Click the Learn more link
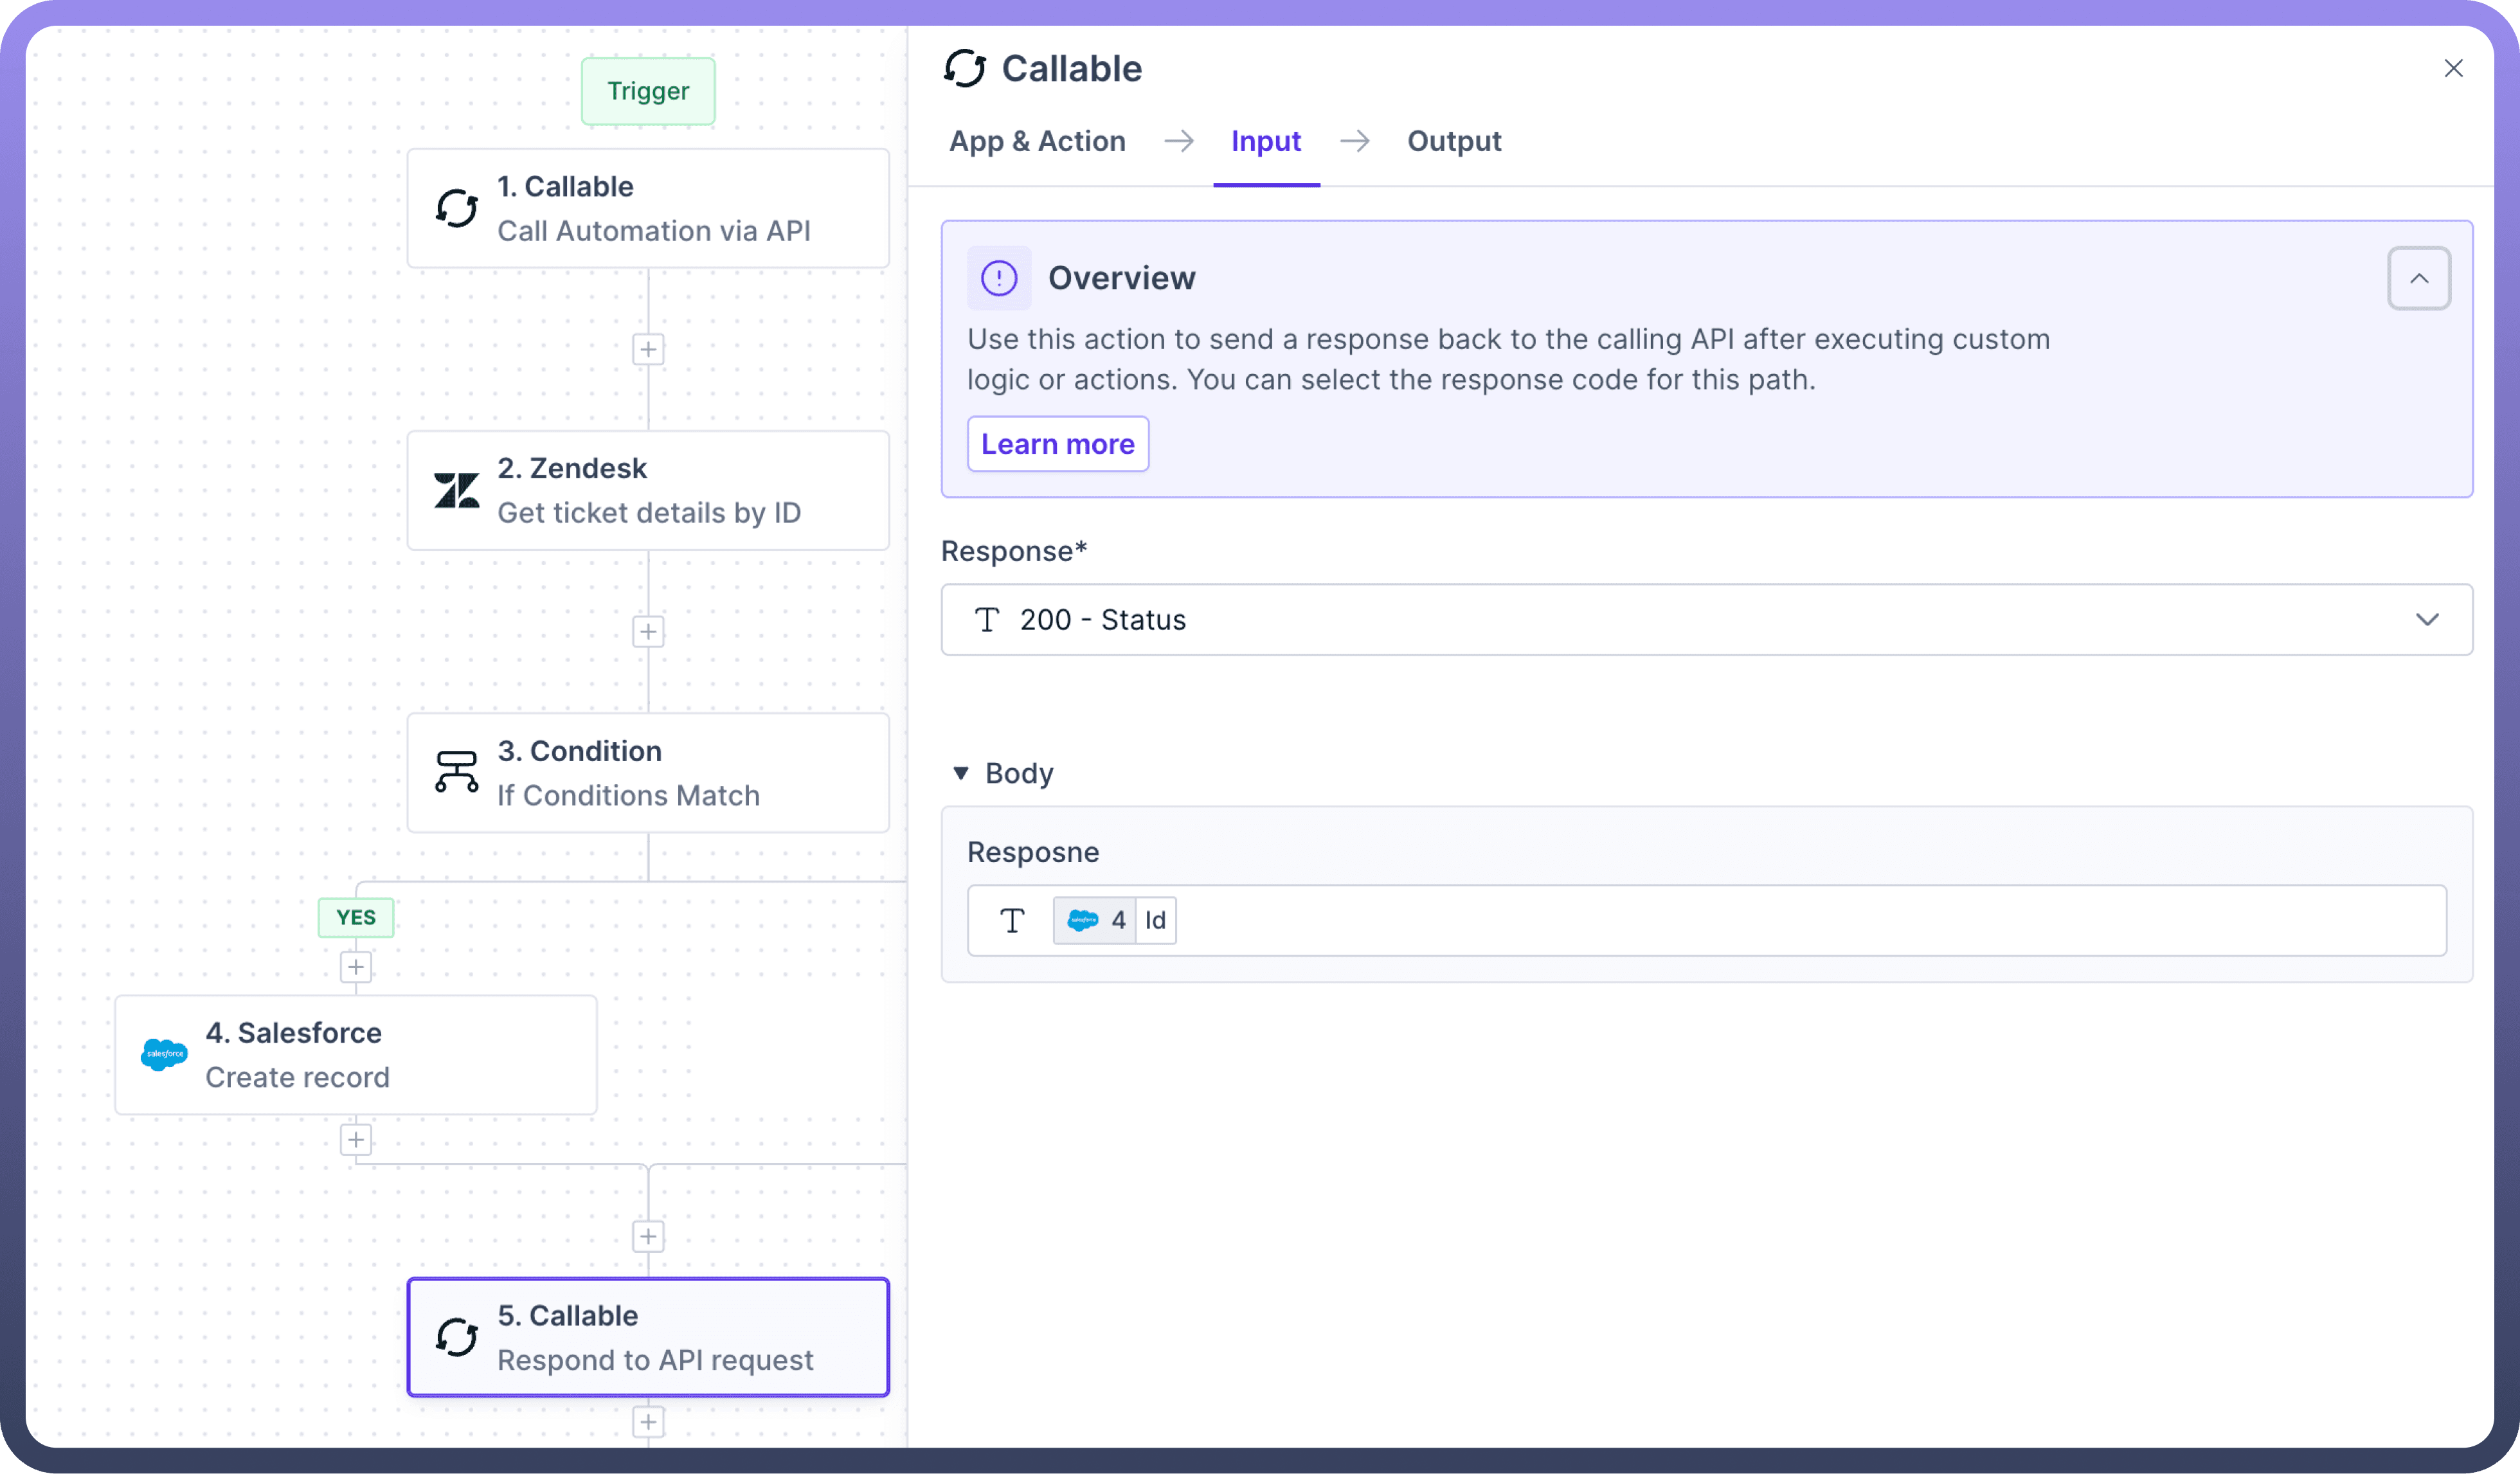Viewport: 2520px width, 1474px height. pyautogui.click(x=1057, y=444)
